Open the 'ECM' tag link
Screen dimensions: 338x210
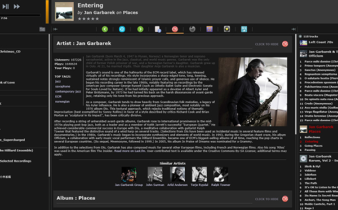pos(58,97)
